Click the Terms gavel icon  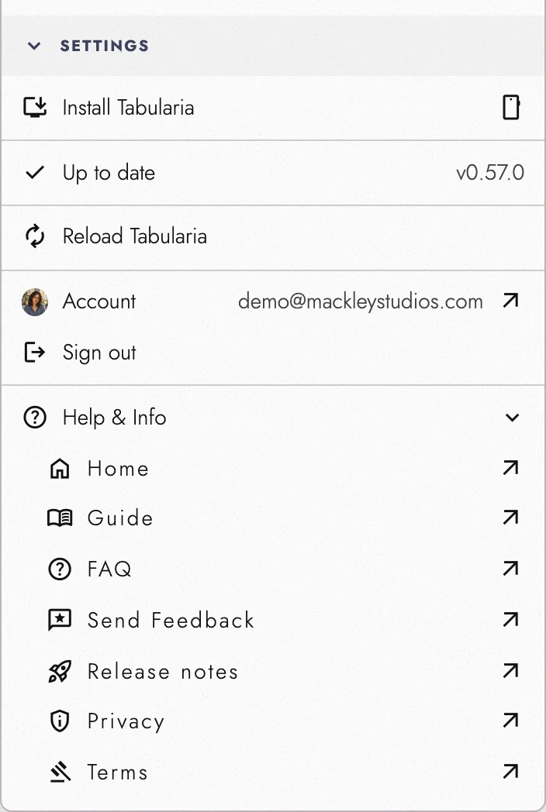tap(60, 772)
